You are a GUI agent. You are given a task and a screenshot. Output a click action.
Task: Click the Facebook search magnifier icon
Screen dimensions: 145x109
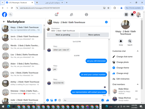10,15
